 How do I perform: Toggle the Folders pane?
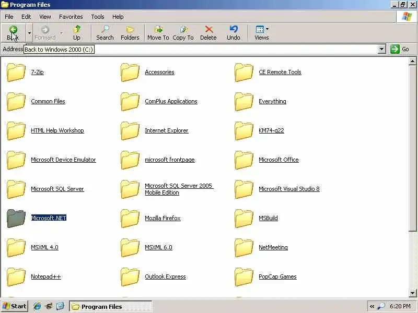coord(130,33)
